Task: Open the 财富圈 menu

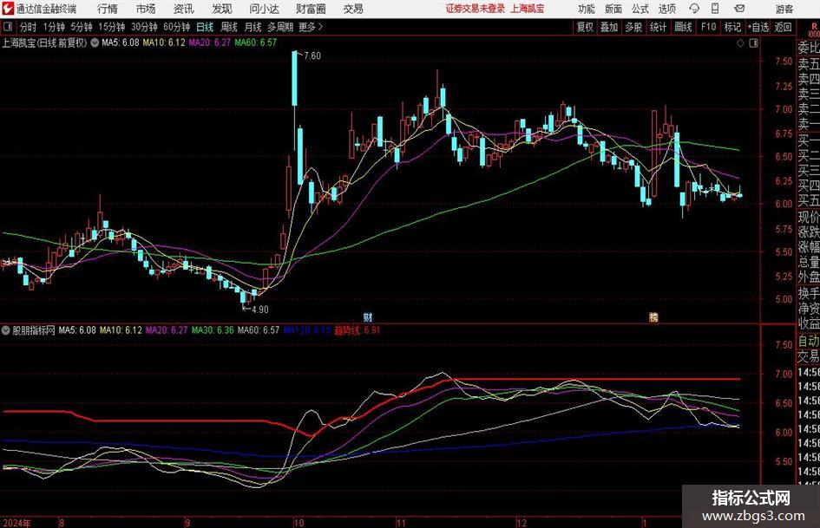Action: [311, 9]
